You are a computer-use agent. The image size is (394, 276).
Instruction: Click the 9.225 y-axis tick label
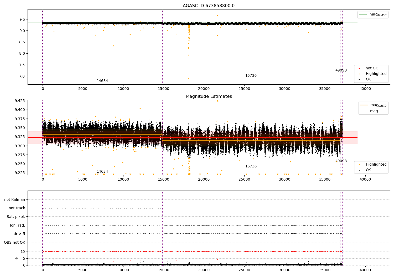20,173
